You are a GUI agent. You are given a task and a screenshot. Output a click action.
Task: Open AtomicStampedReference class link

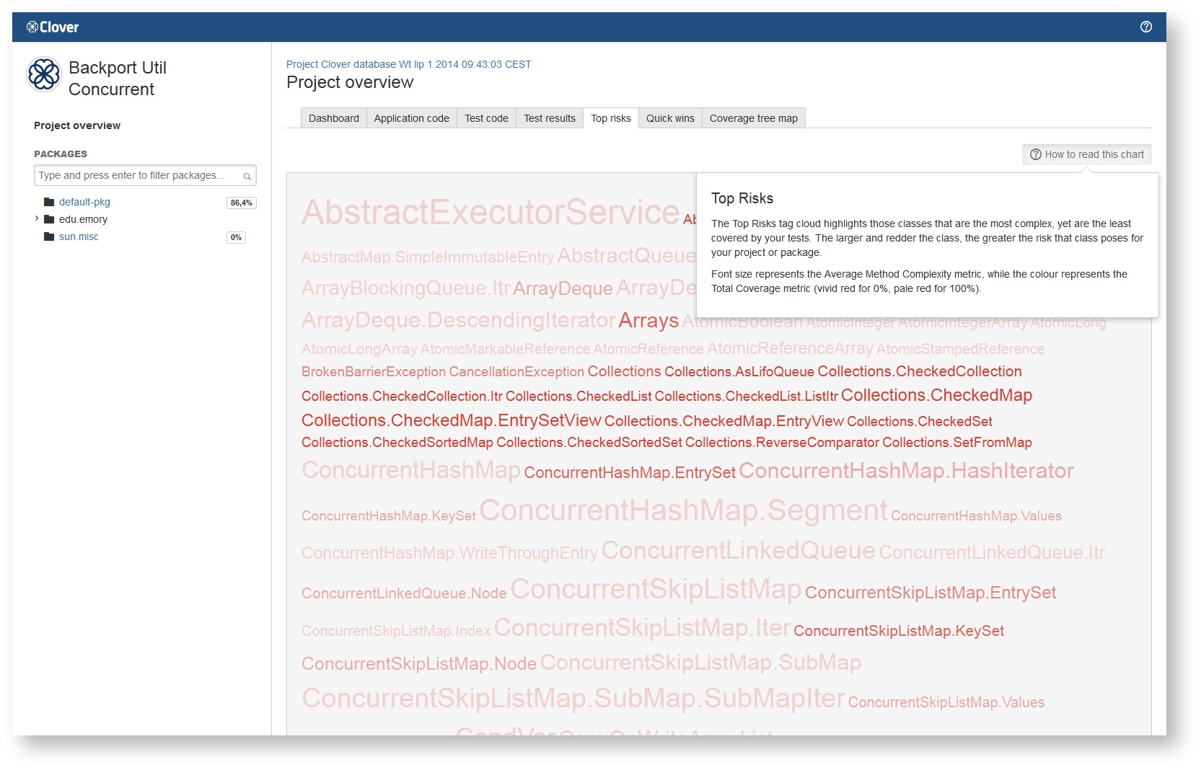pyautogui.click(x=960, y=350)
